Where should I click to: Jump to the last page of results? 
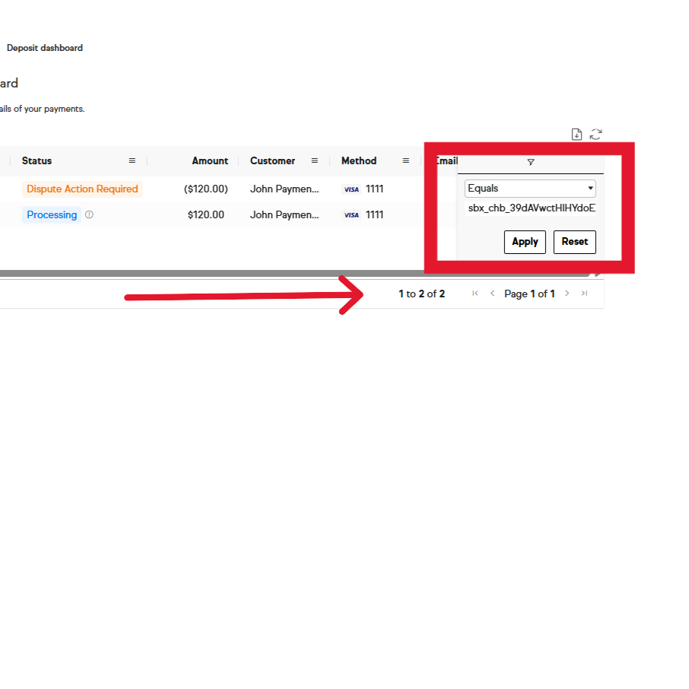(x=584, y=294)
